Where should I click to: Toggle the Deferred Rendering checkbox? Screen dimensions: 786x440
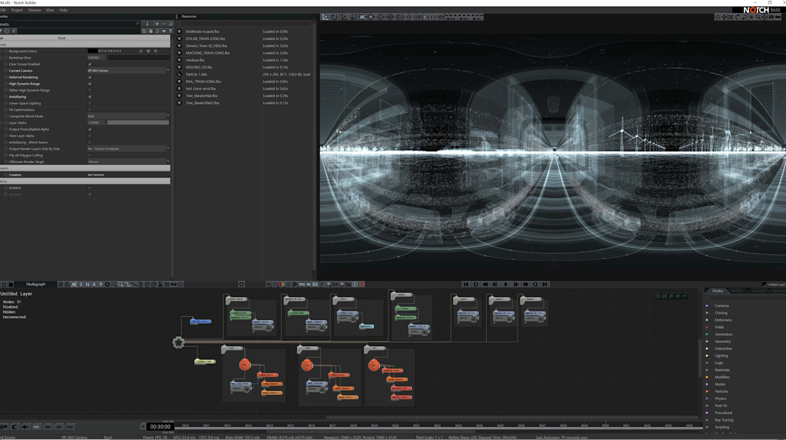point(90,77)
